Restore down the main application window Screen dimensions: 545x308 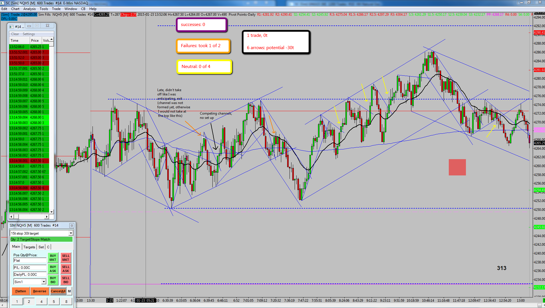tap(529, 2)
